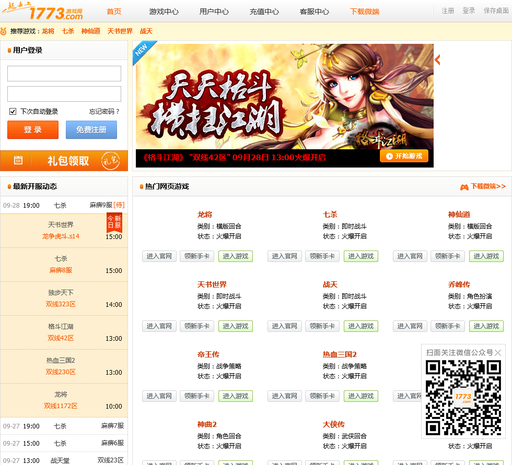Click 领新手卡 for 战天
Viewport: 512px width, 465px height.
tap(322, 326)
